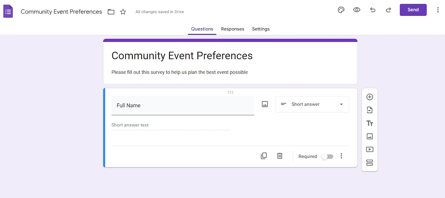Add title and description block
445x198 pixels.
(x=370, y=123)
